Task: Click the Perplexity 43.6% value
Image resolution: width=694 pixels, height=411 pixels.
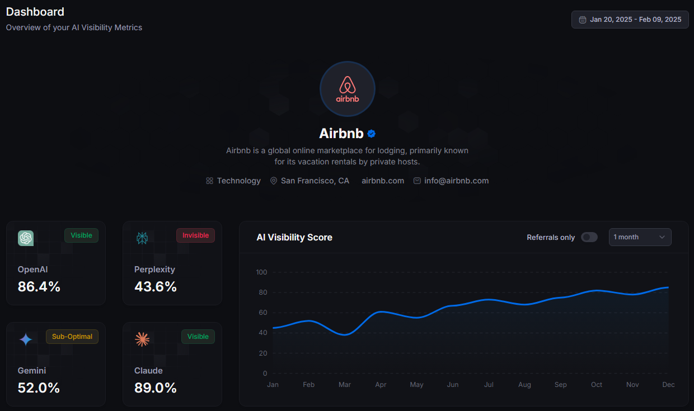Action: [x=156, y=287]
